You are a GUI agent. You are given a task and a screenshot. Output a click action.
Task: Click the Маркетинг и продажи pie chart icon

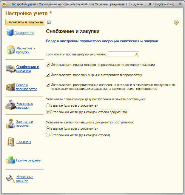click(11, 50)
